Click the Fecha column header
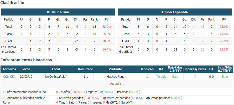Viewport: 234px width, 105px height. point(26,69)
